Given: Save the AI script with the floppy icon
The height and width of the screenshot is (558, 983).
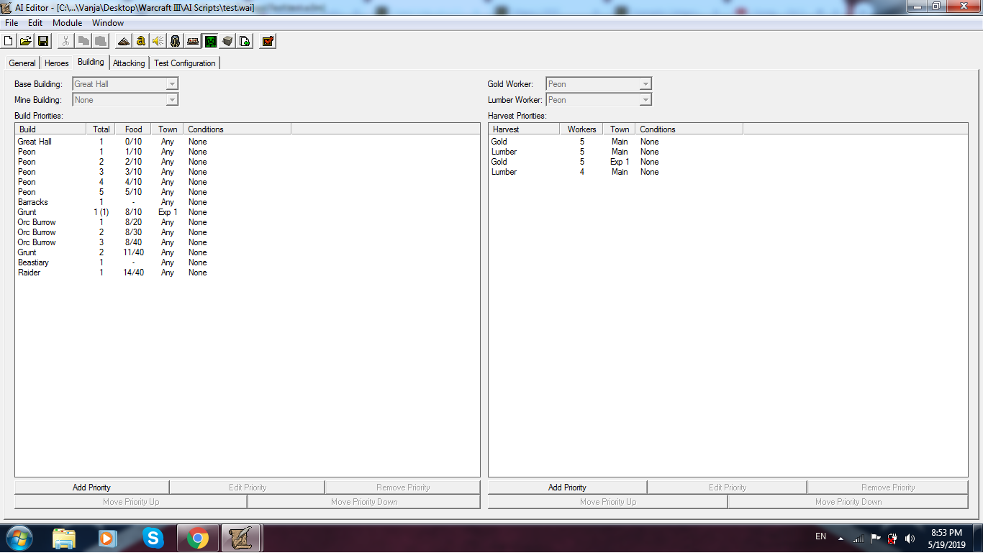Looking at the screenshot, I should coord(42,41).
